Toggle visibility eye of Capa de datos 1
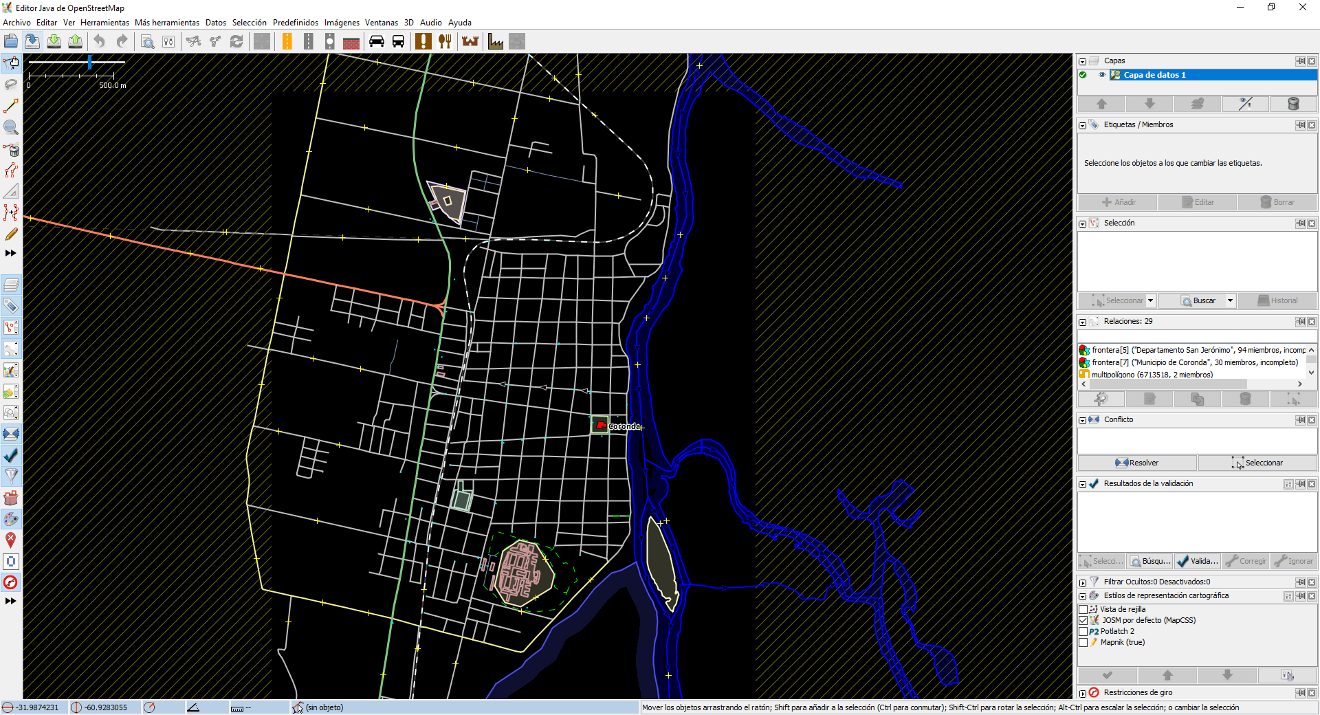The width and height of the screenshot is (1320, 715). pyautogui.click(x=1102, y=75)
